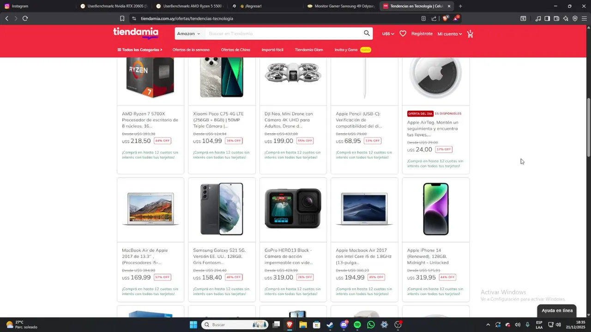
Task: Switch to Nvidia RTX 2060S UserBenchmark tab
Action: 115,6
